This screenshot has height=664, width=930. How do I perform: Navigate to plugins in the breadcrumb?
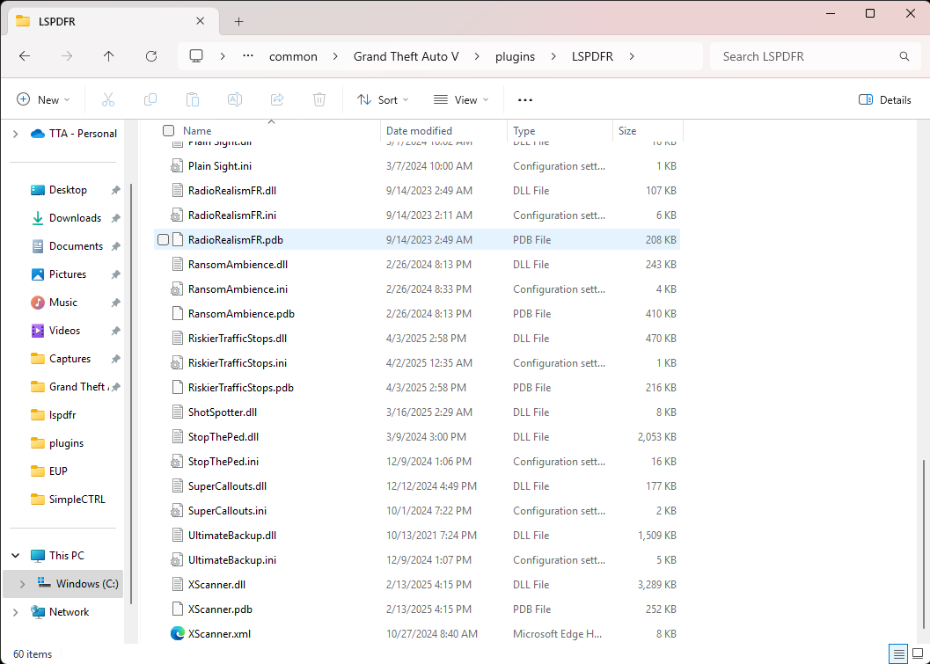(x=515, y=56)
